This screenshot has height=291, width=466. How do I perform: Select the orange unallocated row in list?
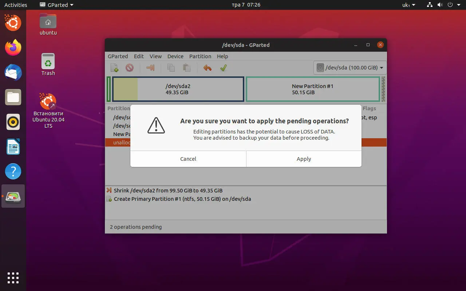pos(246,142)
